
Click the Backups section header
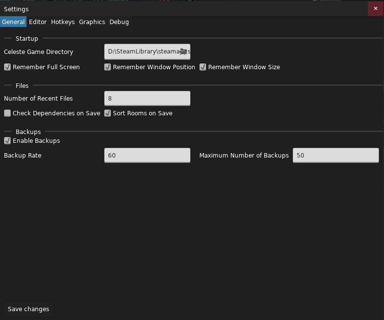28,132
